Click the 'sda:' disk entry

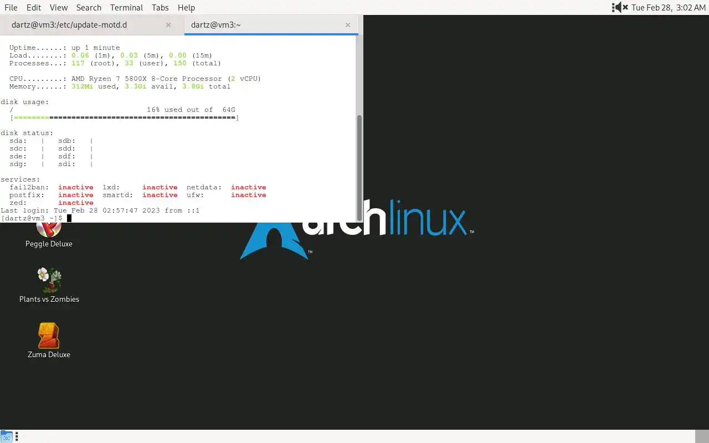point(18,141)
